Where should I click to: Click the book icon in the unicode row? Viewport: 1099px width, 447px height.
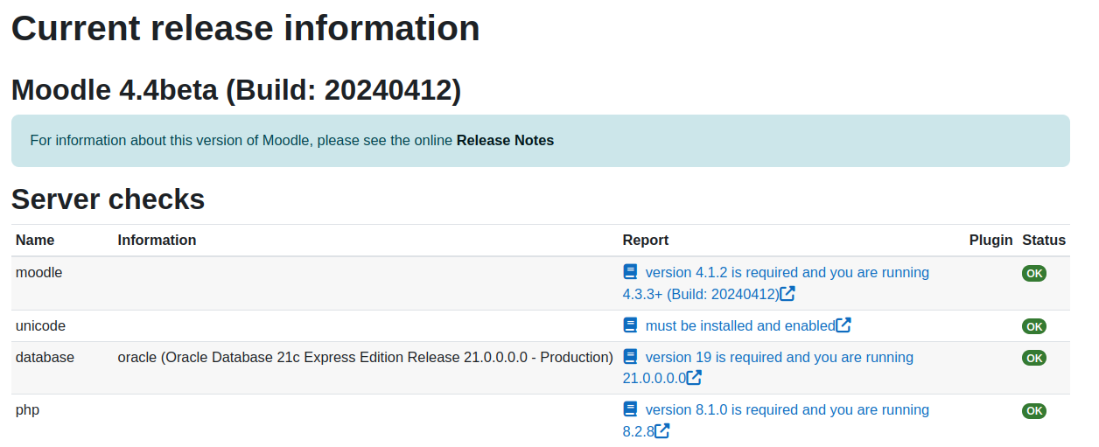pyautogui.click(x=630, y=325)
